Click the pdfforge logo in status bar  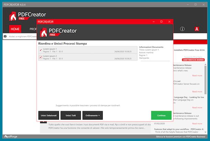coord(11,137)
